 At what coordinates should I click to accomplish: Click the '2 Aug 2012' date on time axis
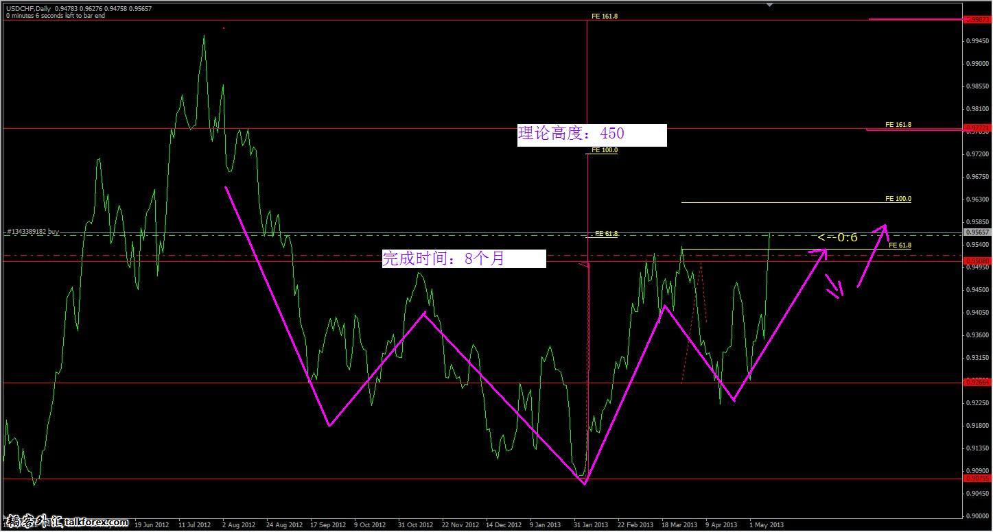(x=239, y=525)
